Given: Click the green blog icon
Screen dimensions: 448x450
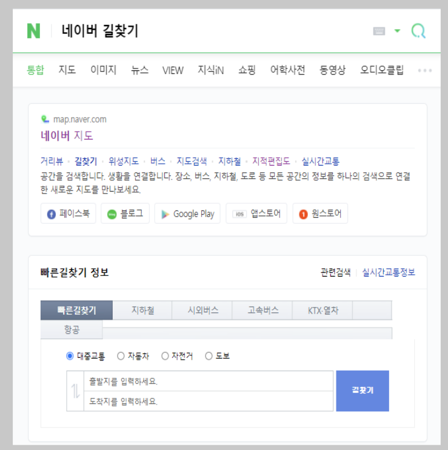Looking at the screenshot, I should pos(112,214).
